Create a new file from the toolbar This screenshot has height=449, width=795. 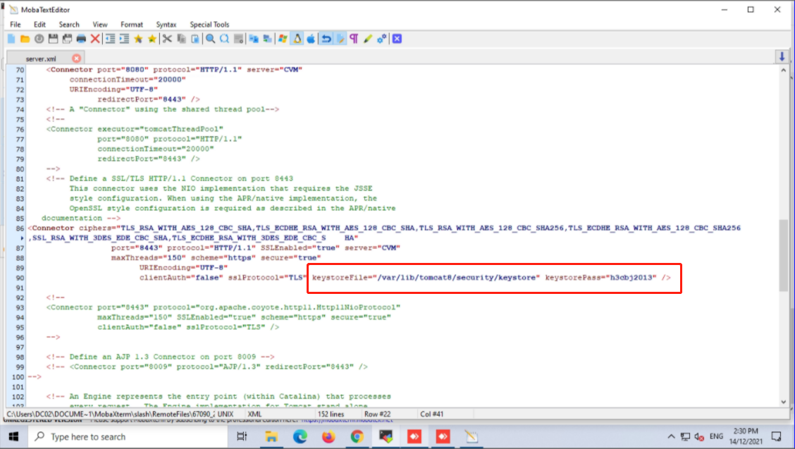click(x=11, y=39)
